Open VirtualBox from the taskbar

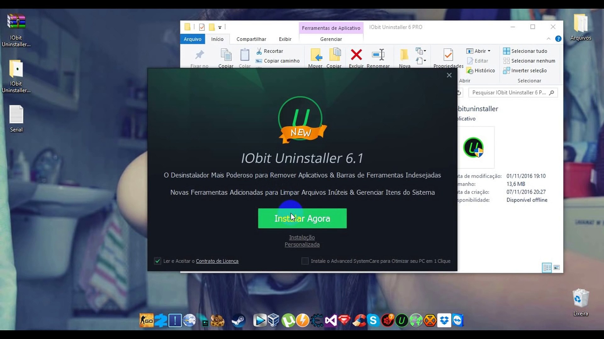pyautogui.click(x=274, y=320)
